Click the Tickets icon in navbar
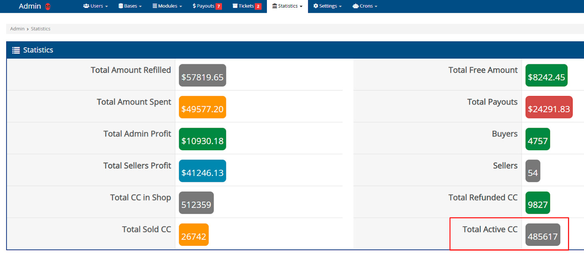 (x=235, y=6)
